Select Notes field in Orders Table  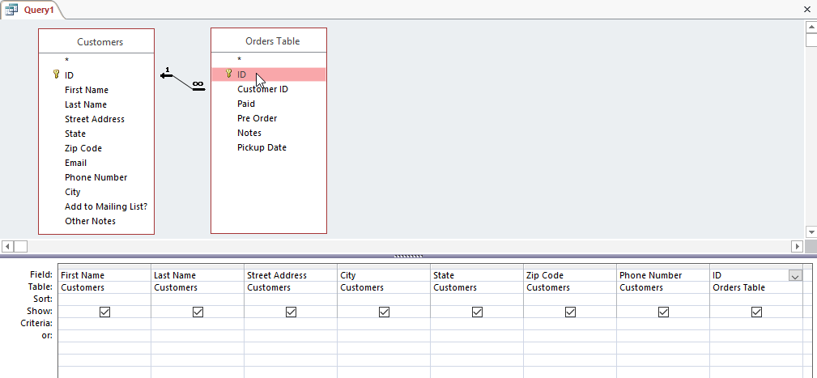click(249, 133)
